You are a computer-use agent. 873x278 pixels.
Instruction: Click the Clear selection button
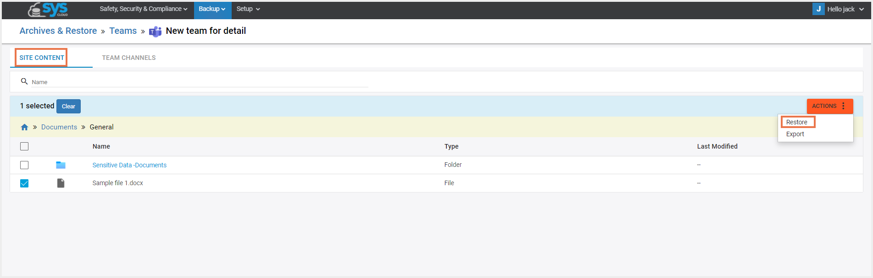coord(68,106)
